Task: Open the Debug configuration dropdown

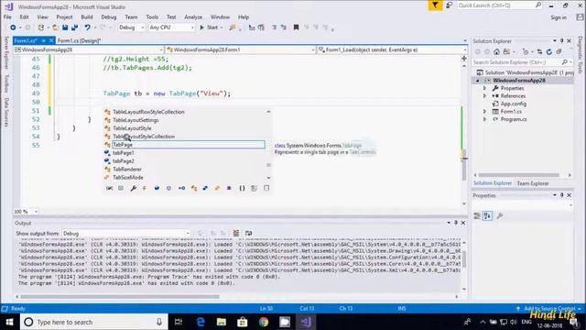Action: coord(131,27)
